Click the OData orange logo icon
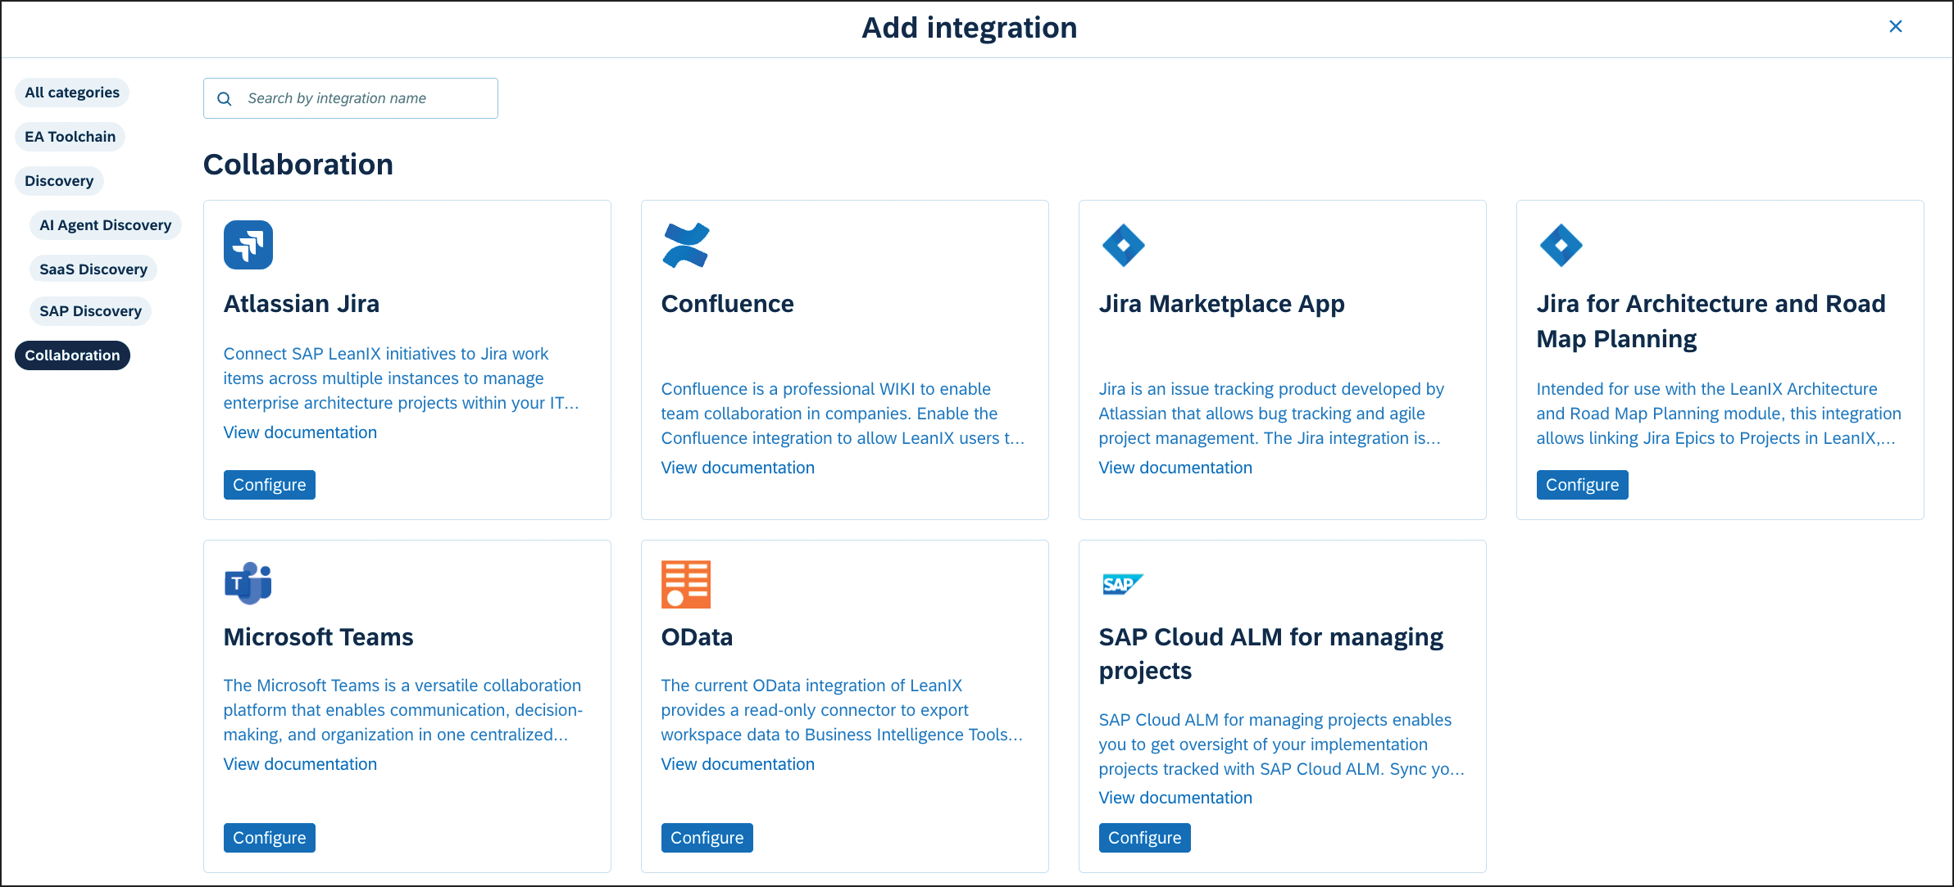The image size is (1954, 887). [685, 584]
